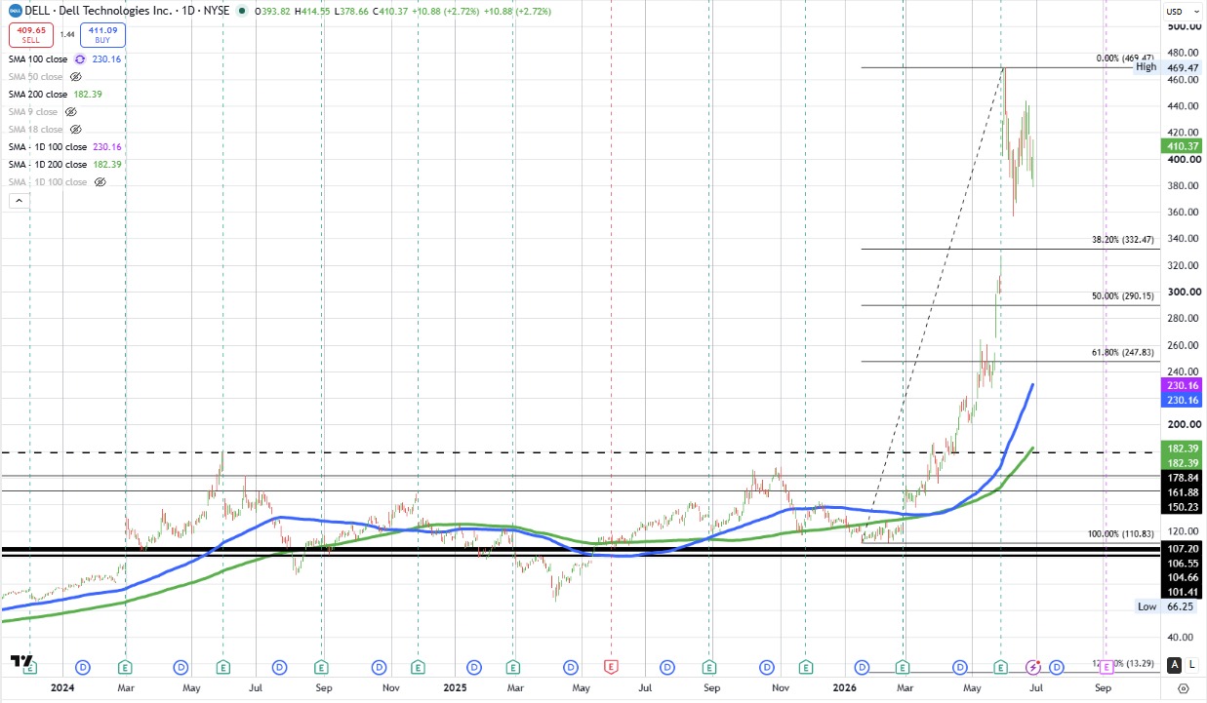This screenshot has height=703, width=1207.
Task: Select the SMA 100 close indicator legend
Action: click(37, 59)
